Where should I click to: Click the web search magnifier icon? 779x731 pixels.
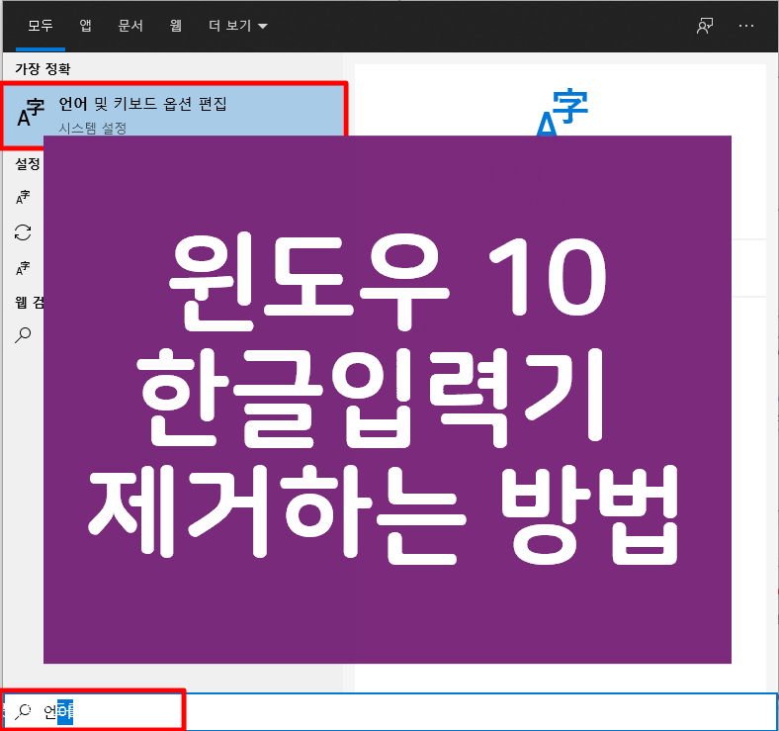[23, 335]
